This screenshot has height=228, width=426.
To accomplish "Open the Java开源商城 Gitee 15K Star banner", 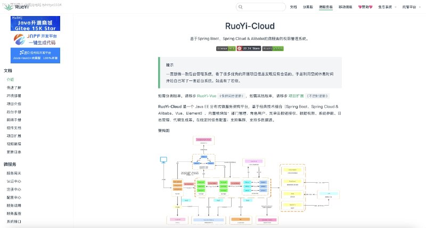I will (35, 23).
